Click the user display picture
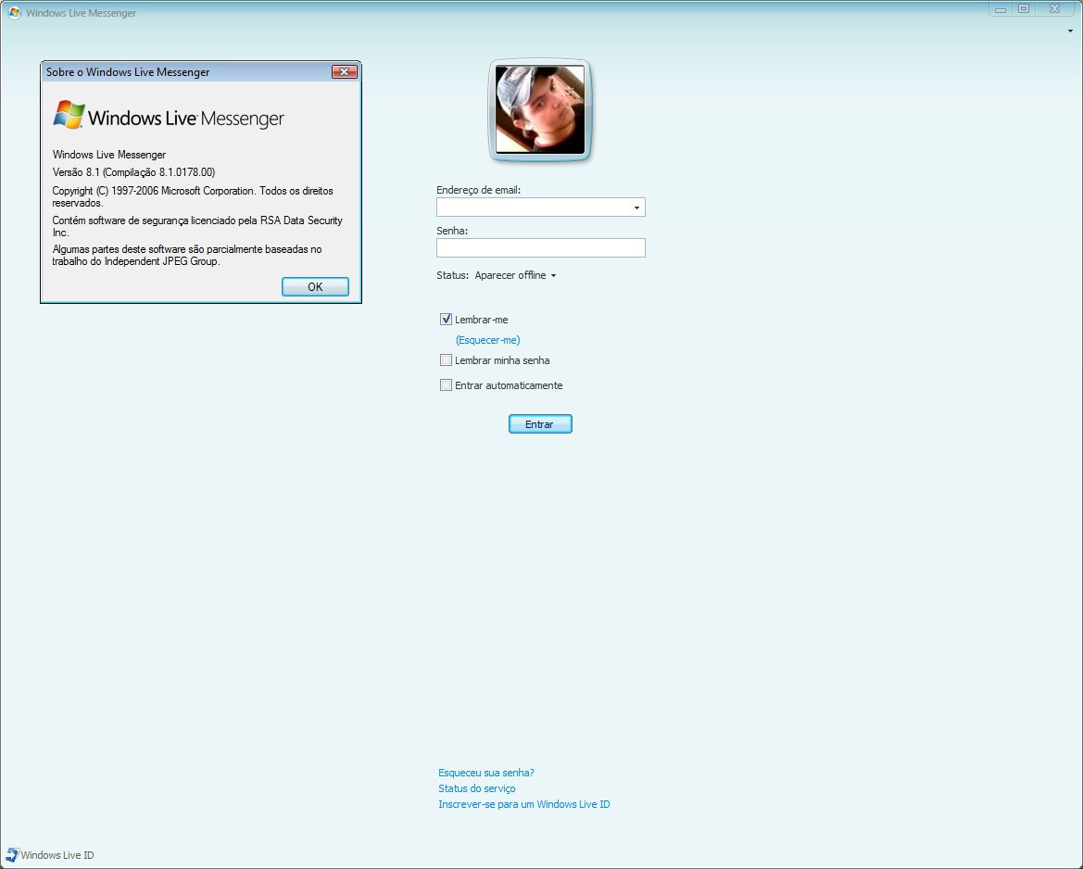The width and height of the screenshot is (1083, 869). (x=540, y=110)
